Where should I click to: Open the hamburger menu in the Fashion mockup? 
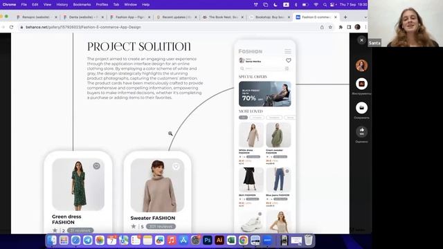(x=288, y=51)
